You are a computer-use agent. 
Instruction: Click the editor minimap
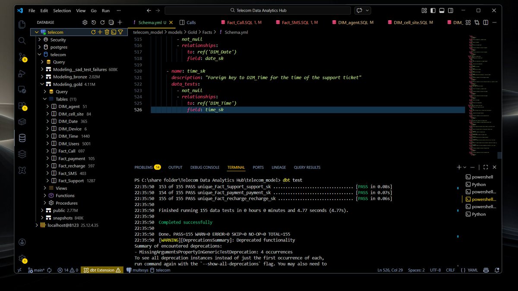pyautogui.click(x=483, y=95)
